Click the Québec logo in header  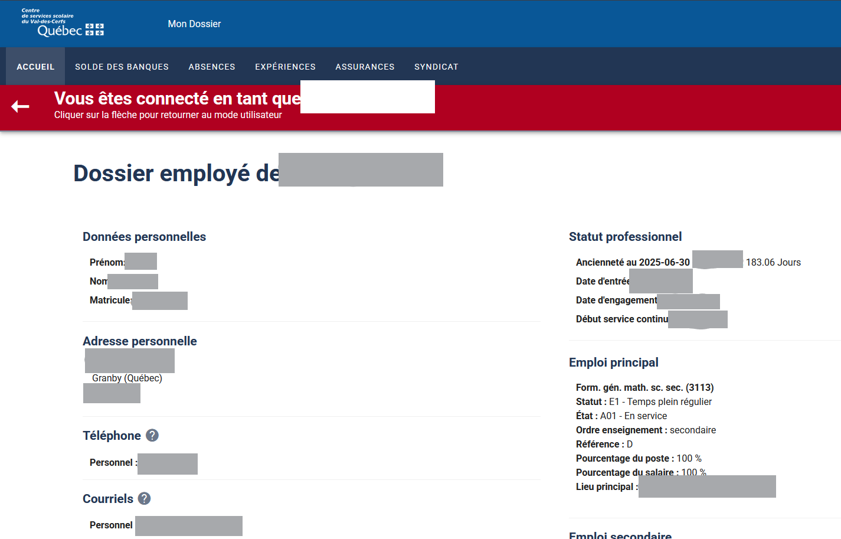tap(63, 24)
